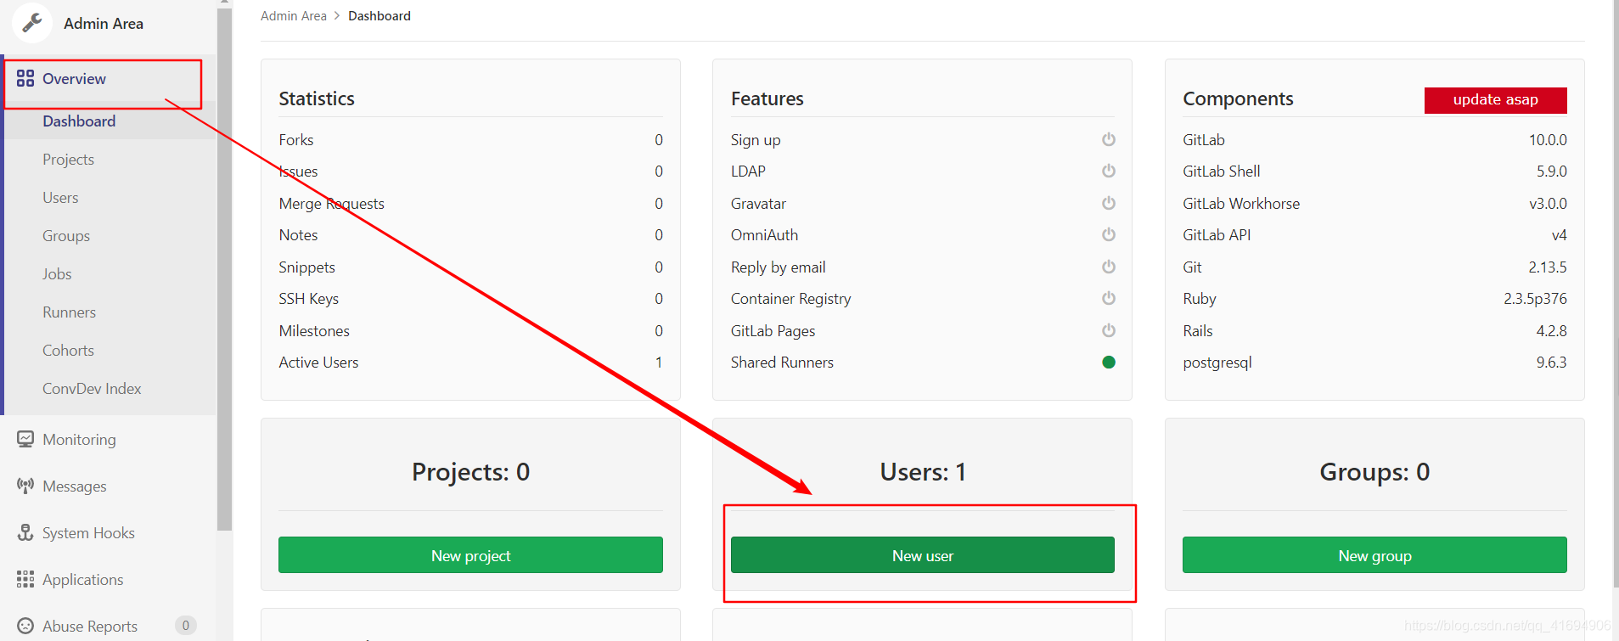
Task: Open Users in the sidebar
Action: [x=60, y=198]
